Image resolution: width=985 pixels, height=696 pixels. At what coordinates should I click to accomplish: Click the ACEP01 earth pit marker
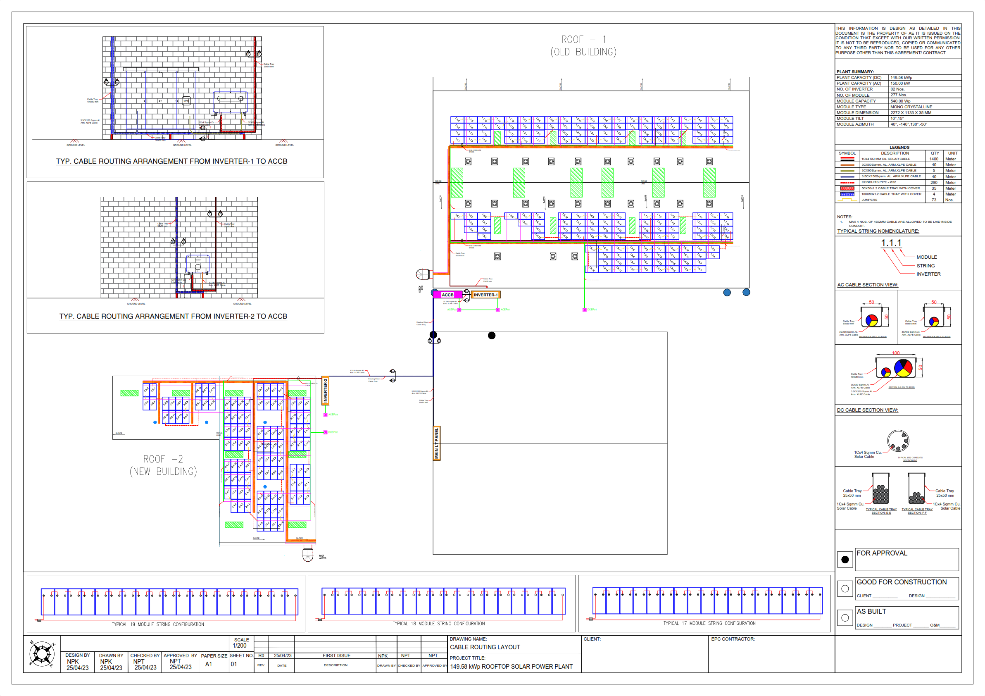pos(497,310)
